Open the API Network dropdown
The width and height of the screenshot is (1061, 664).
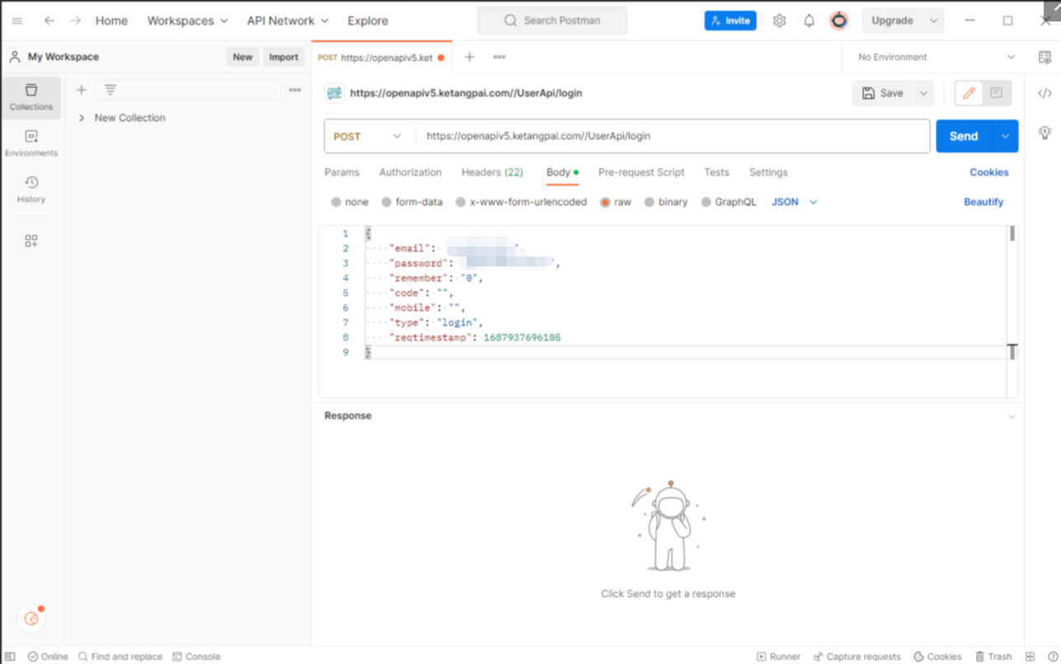(288, 21)
